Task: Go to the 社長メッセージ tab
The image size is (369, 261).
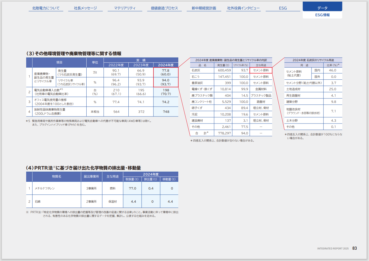Action: click(85, 8)
